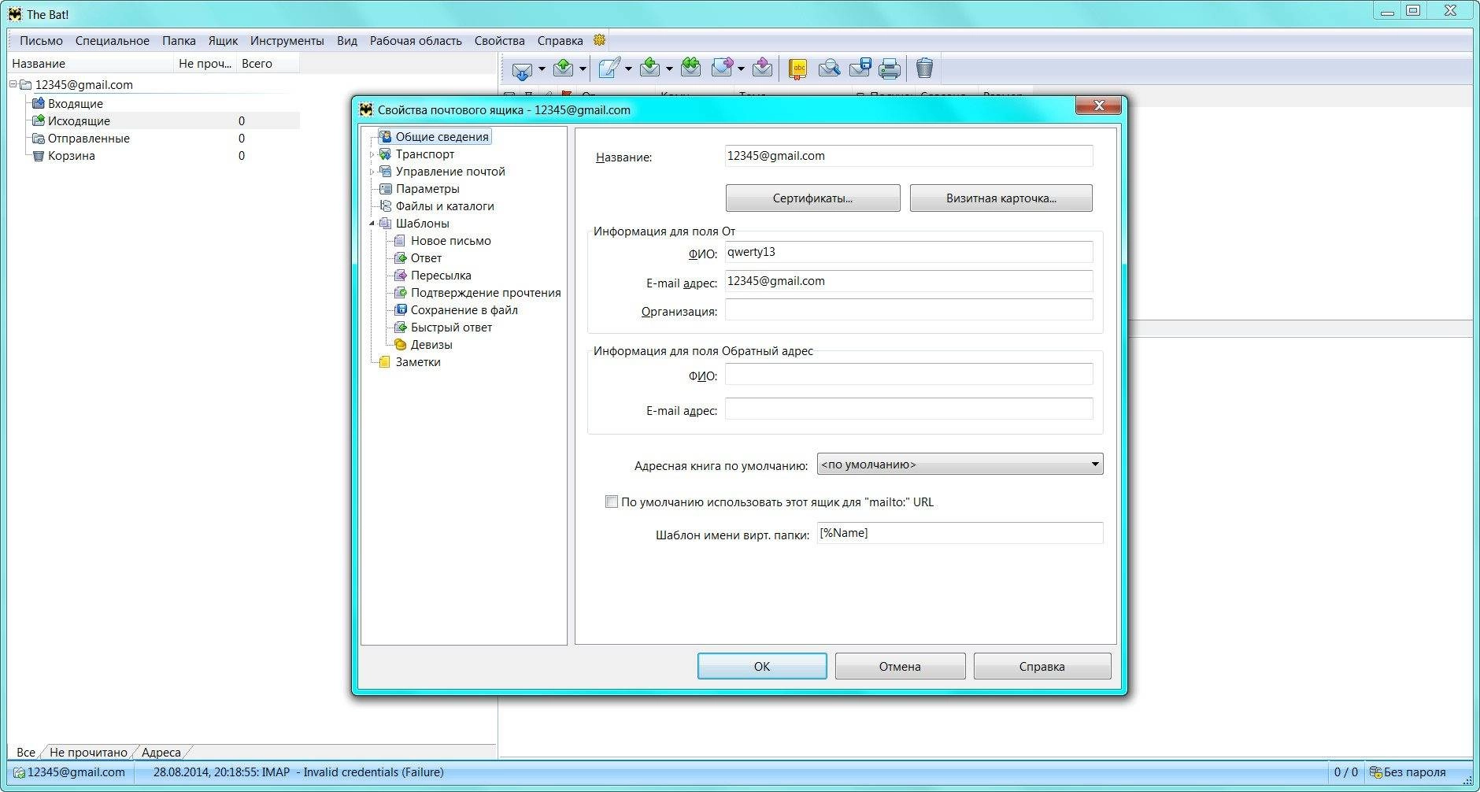This screenshot has height=792, width=1480.
Task: Click the Визитная карточка... button
Action: (1001, 198)
